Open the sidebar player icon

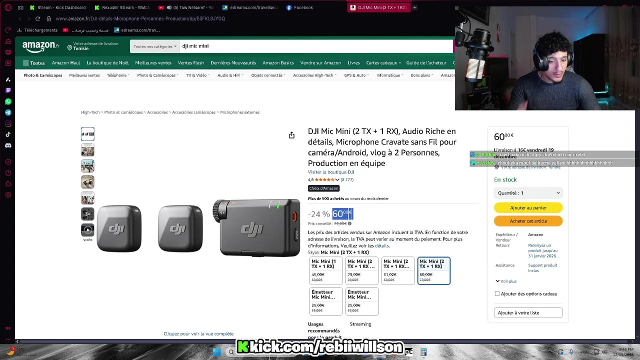pyautogui.click(x=8, y=162)
